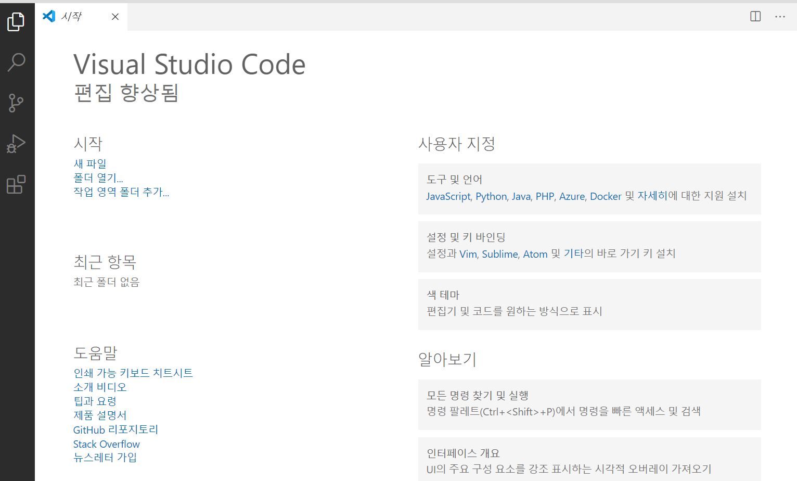Open the 인터페이스 개요 card
The width and height of the screenshot is (797, 481).
(589, 459)
